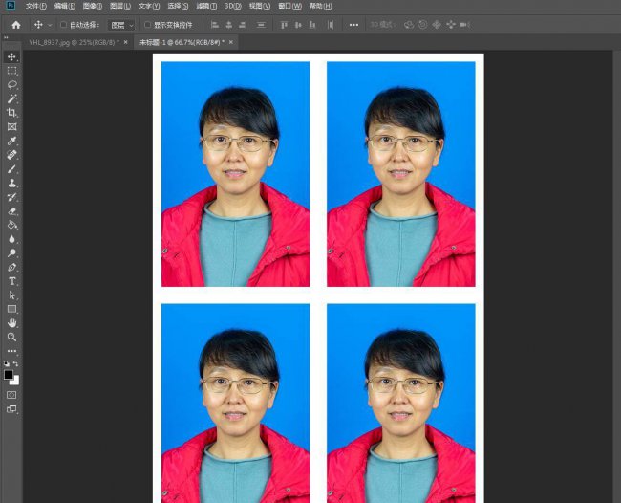Screen dimensions: 621x503
Task: Click the white background color swatch
Action: [x=16, y=382]
